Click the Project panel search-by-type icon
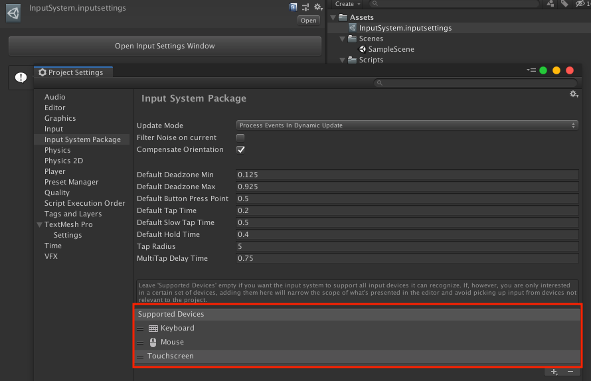 coord(550,4)
